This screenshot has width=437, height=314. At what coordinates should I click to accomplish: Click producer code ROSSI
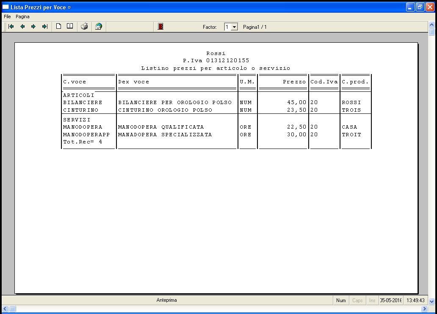pos(351,102)
